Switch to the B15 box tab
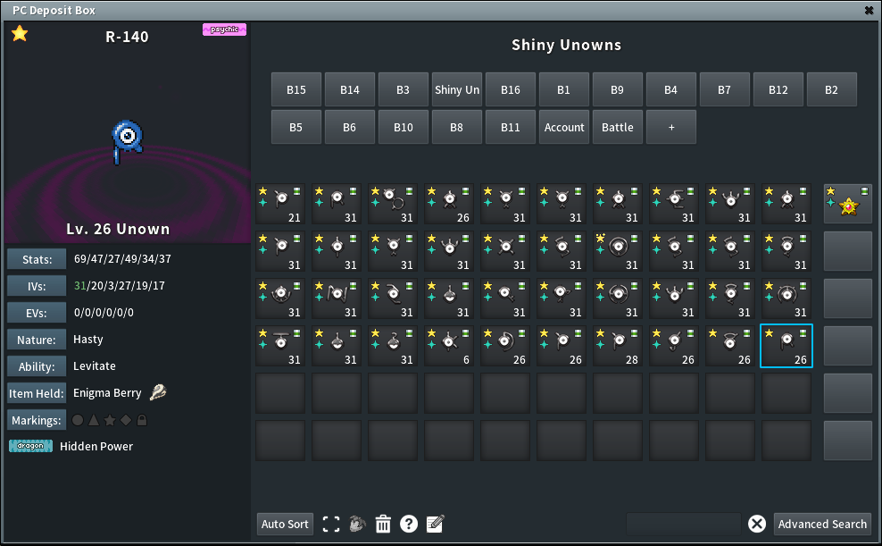 tap(296, 89)
